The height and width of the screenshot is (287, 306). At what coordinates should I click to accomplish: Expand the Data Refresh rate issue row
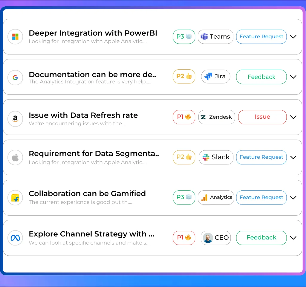pyautogui.click(x=293, y=117)
